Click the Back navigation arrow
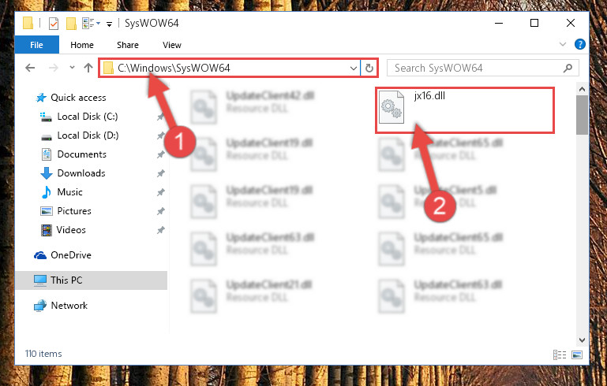The width and height of the screenshot is (607, 386). coord(30,68)
